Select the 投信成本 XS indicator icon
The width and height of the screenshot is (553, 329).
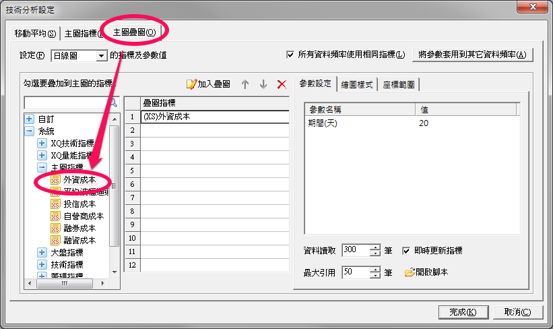(x=55, y=204)
